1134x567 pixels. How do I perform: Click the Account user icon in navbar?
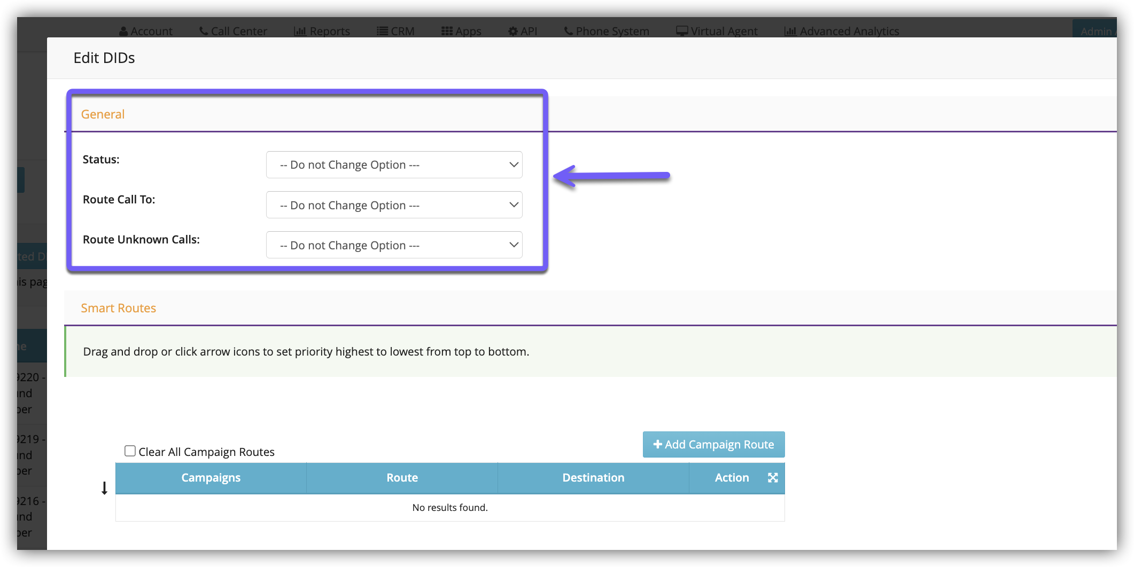point(123,31)
